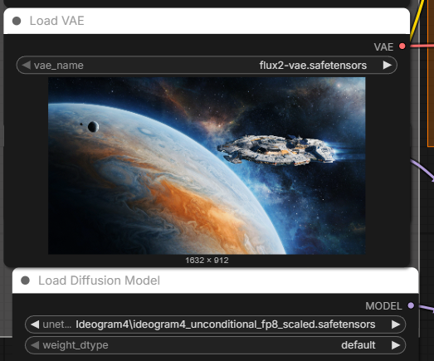This screenshot has height=361, width=434.
Task: Click the Load Diffusion Model node title
Action: (99, 281)
